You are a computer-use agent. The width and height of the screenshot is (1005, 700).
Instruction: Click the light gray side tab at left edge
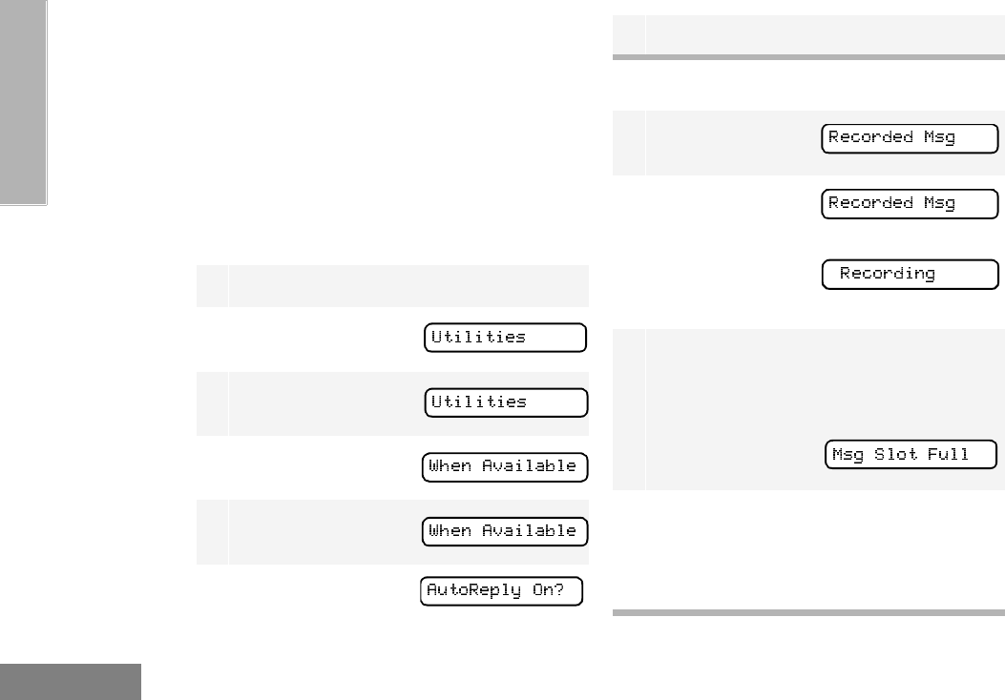click(x=23, y=100)
